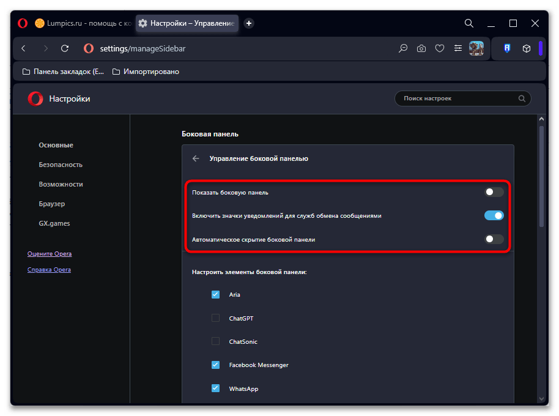
Task: Open the Easy Setup sliders icon
Action: point(457,48)
